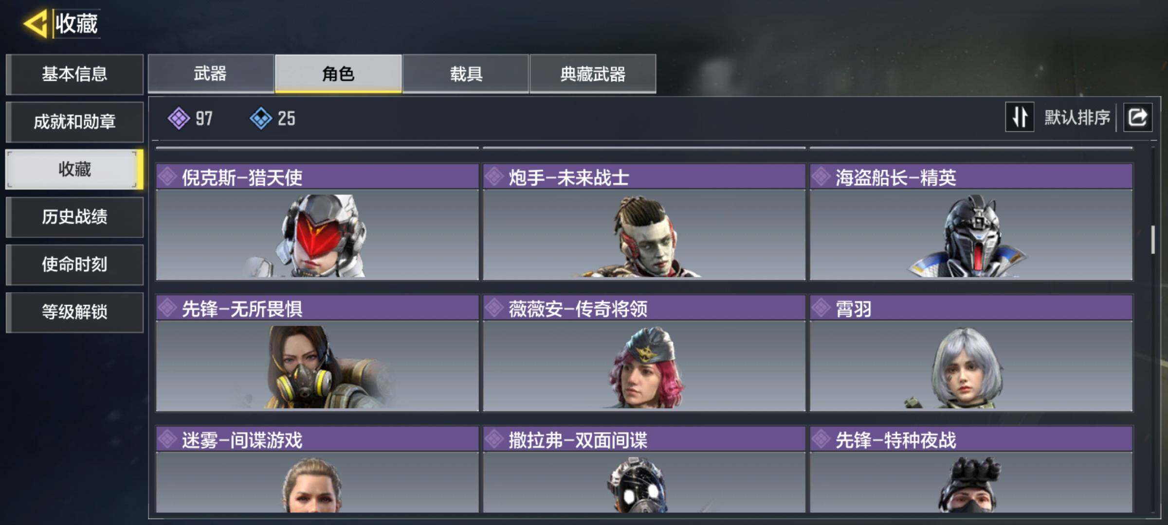Open 历史战绩 from the sidebar
This screenshot has width=1168, height=525.
74,217
